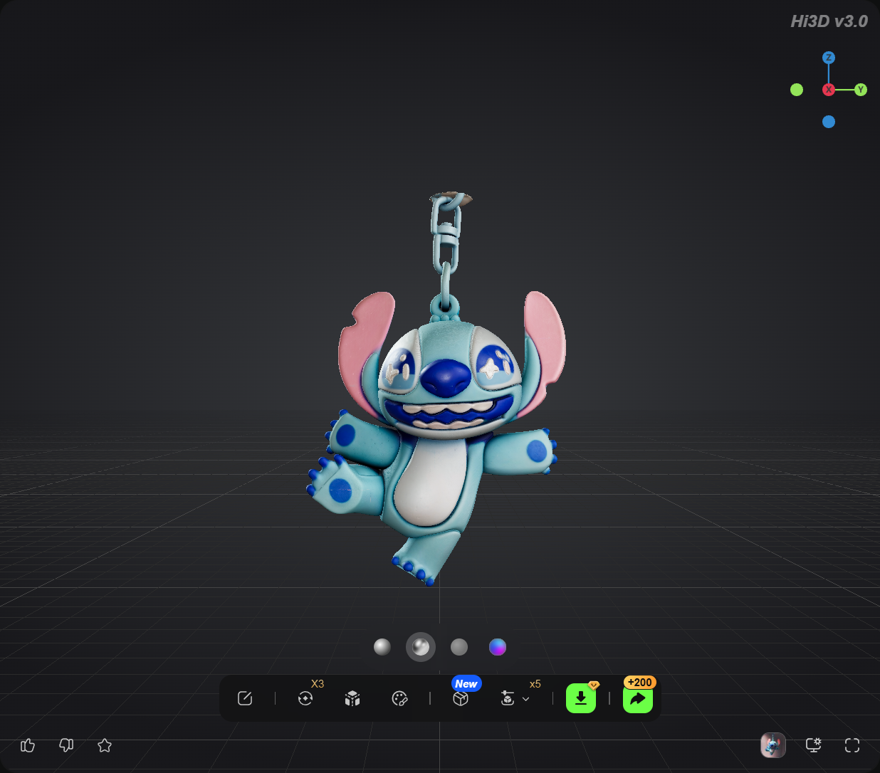Image resolution: width=880 pixels, height=773 pixels.
Task: Click the split-blocks cube icon
Action: 352,698
